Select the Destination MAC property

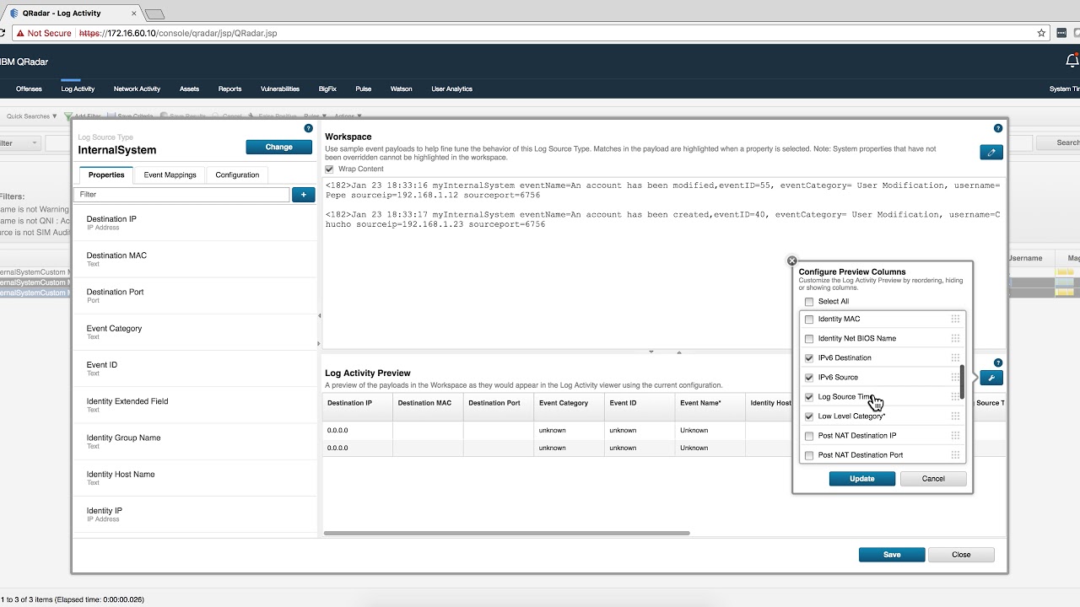(x=194, y=259)
